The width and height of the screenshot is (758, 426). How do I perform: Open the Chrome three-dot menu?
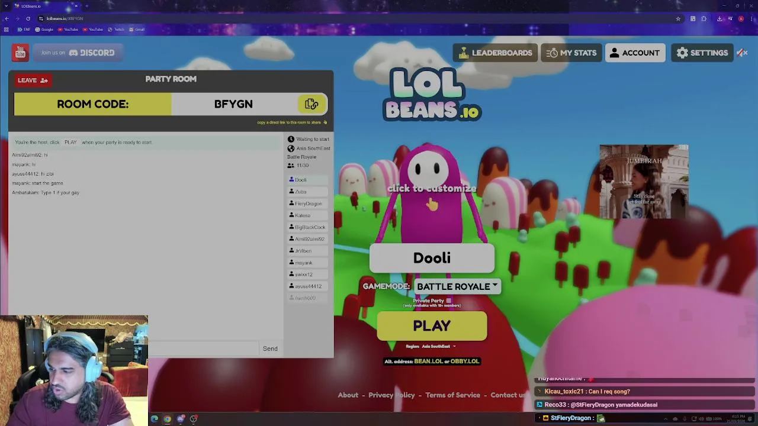751,18
